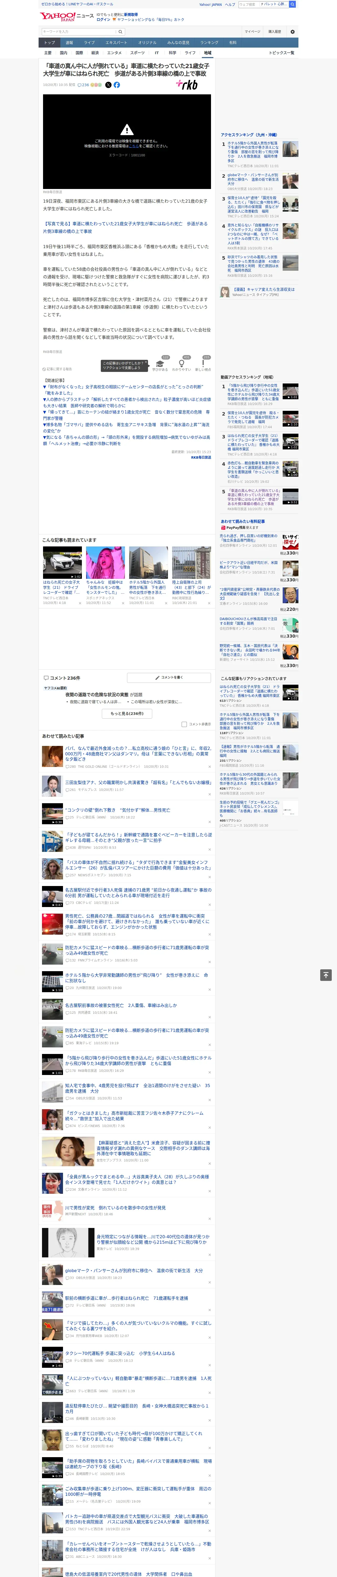React with 学びがある graduation cap icon
Image resolution: width=337 pixels, height=1577 pixels.
coord(160,364)
